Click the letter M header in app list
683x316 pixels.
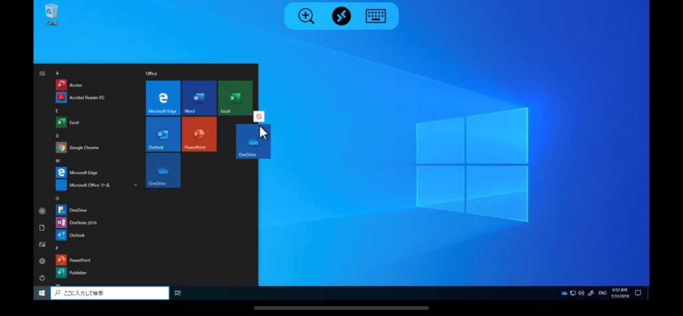[x=57, y=161]
